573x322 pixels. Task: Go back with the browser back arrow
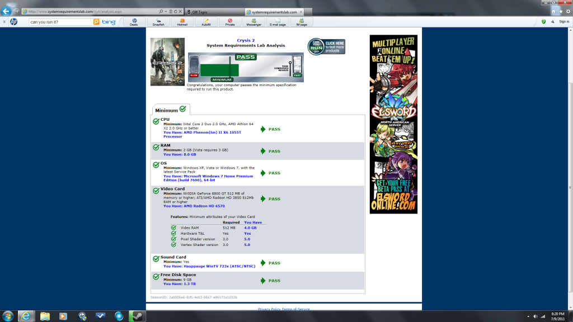pos(6,11)
